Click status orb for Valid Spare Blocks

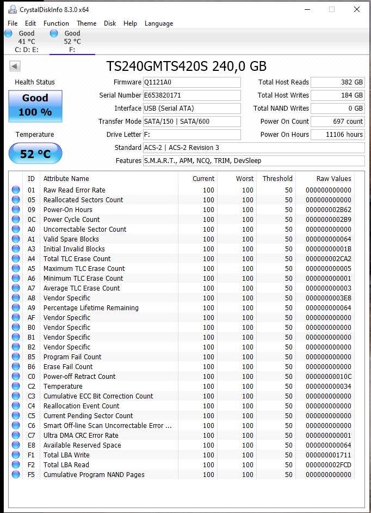(16, 239)
